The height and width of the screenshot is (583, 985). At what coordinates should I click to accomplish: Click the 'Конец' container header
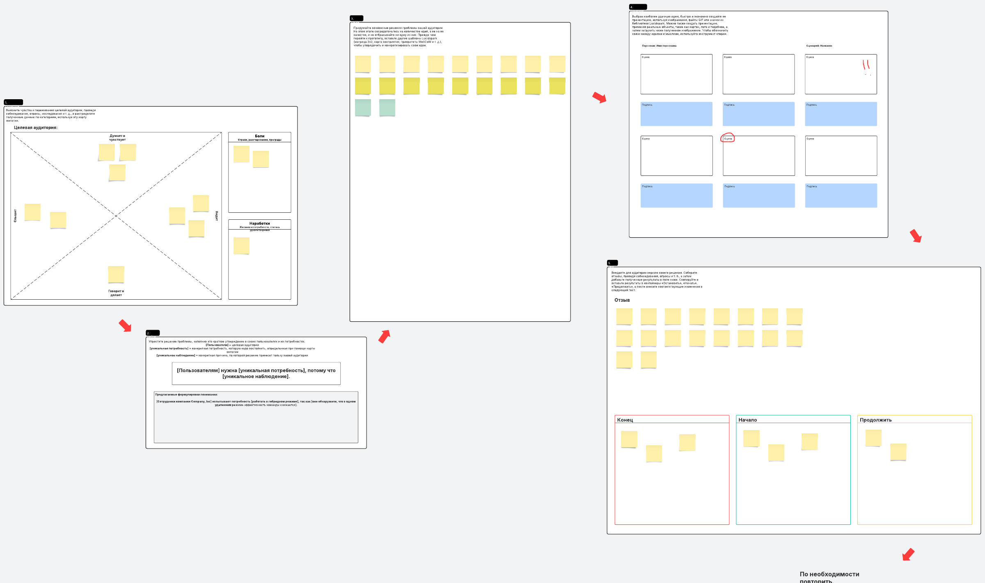(625, 420)
